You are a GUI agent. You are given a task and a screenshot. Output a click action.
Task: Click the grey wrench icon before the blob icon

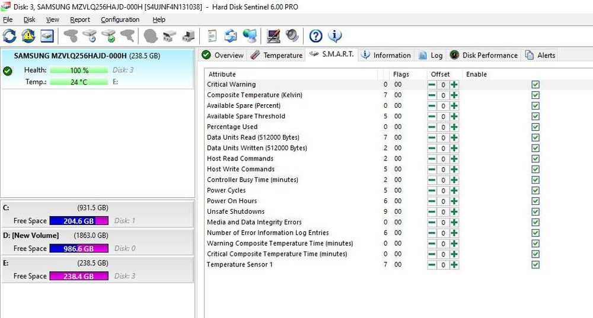(127, 36)
